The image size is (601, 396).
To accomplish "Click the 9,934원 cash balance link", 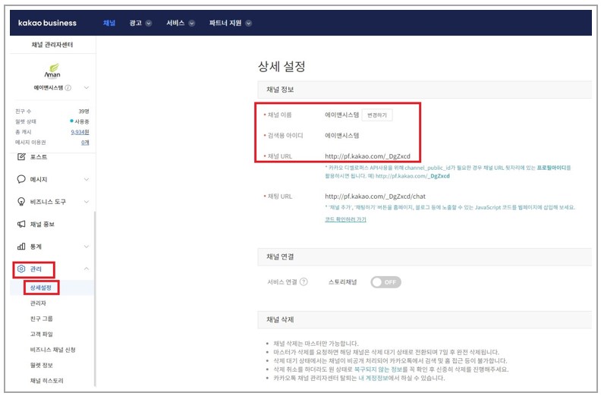I will (x=80, y=132).
